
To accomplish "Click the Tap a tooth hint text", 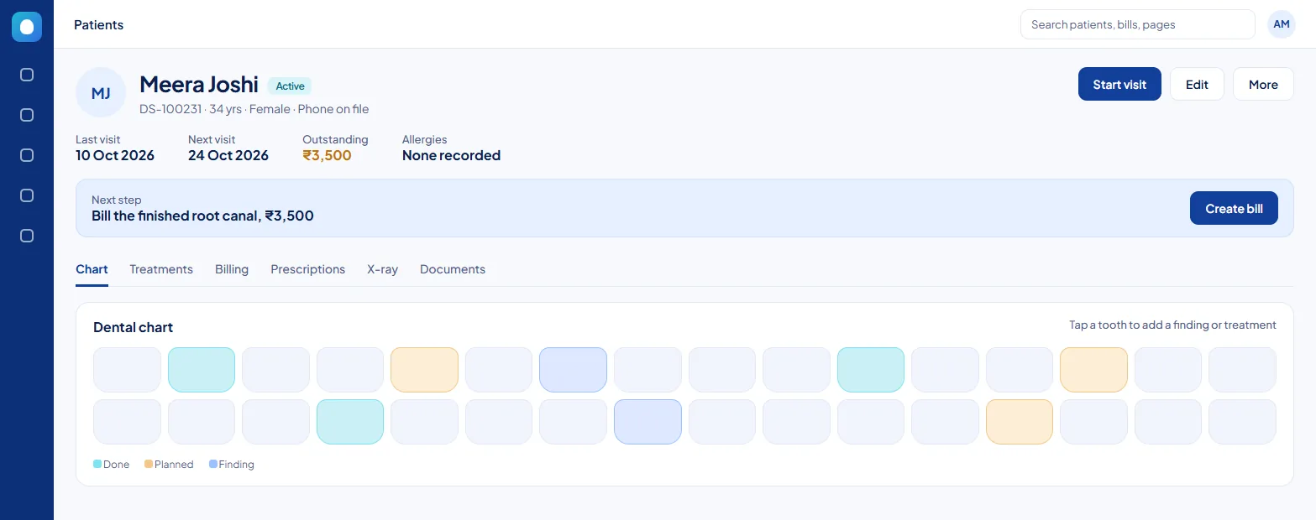I will pyautogui.click(x=1172, y=325).
